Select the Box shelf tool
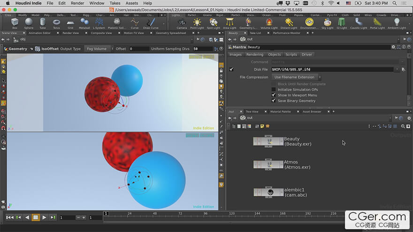Screen dimensions: 413x232 [x=15, y=23]
